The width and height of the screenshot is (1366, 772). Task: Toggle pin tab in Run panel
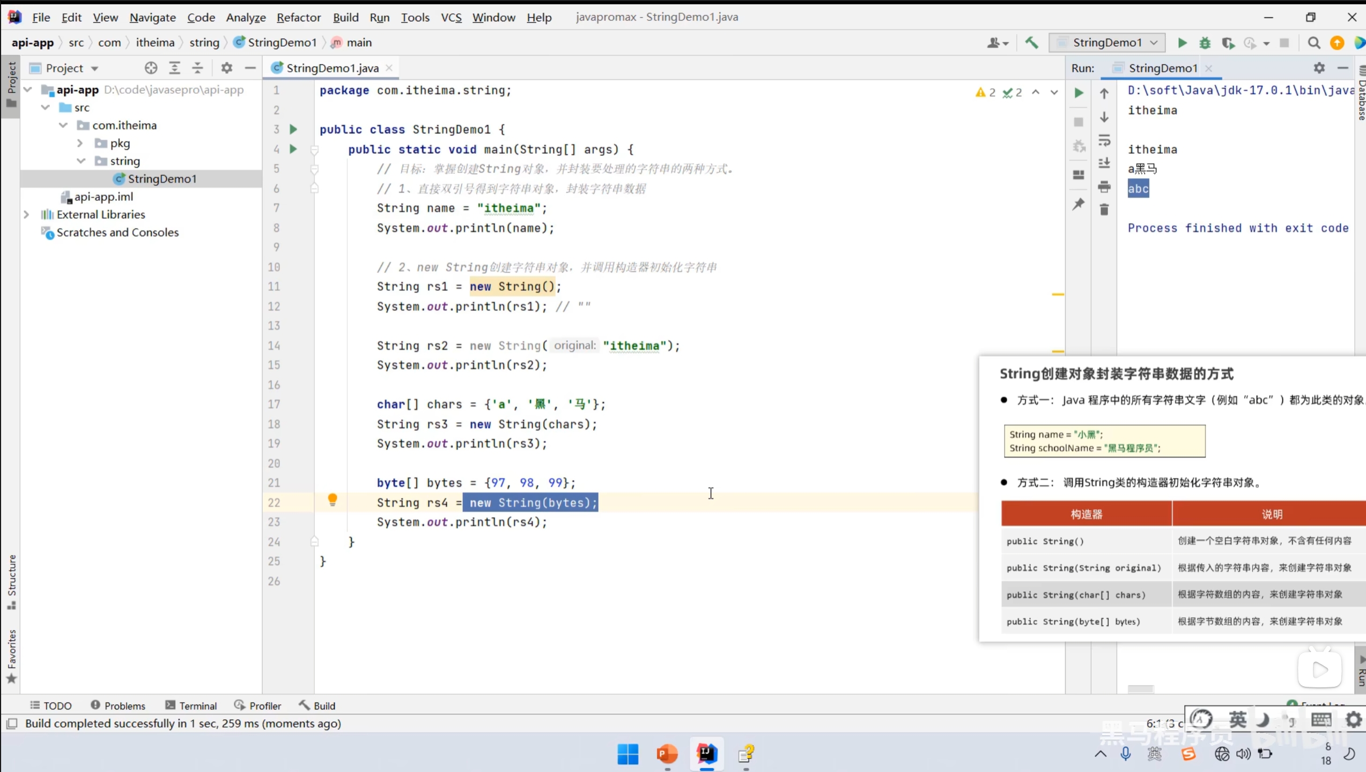1079,204
